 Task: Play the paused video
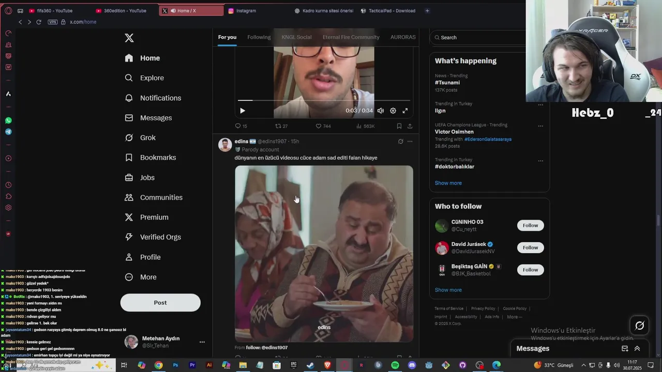(x=243, y=111)
